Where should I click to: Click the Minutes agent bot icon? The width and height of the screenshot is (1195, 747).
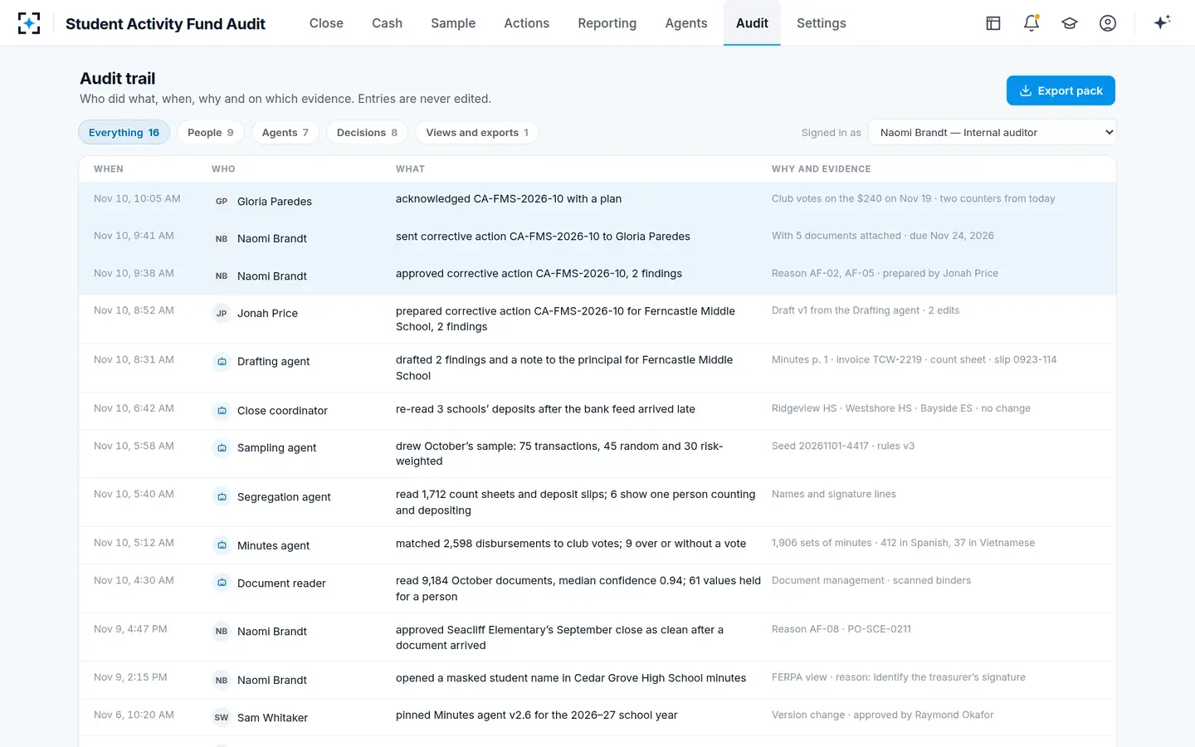[222, 545]
